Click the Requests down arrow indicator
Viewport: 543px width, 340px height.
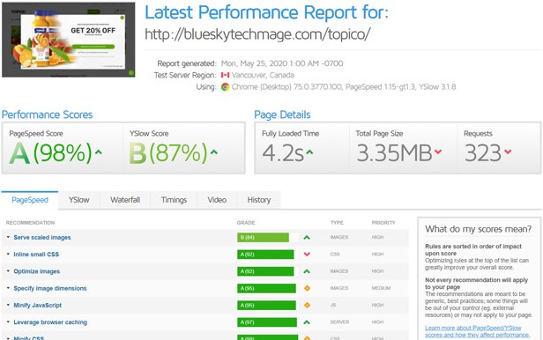point(508,152)
